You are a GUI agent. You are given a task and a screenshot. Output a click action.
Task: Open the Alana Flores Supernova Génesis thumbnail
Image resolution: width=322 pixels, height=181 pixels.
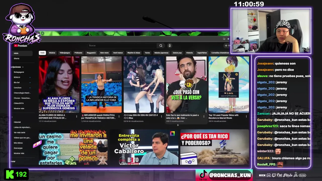[x=59, y=84]
